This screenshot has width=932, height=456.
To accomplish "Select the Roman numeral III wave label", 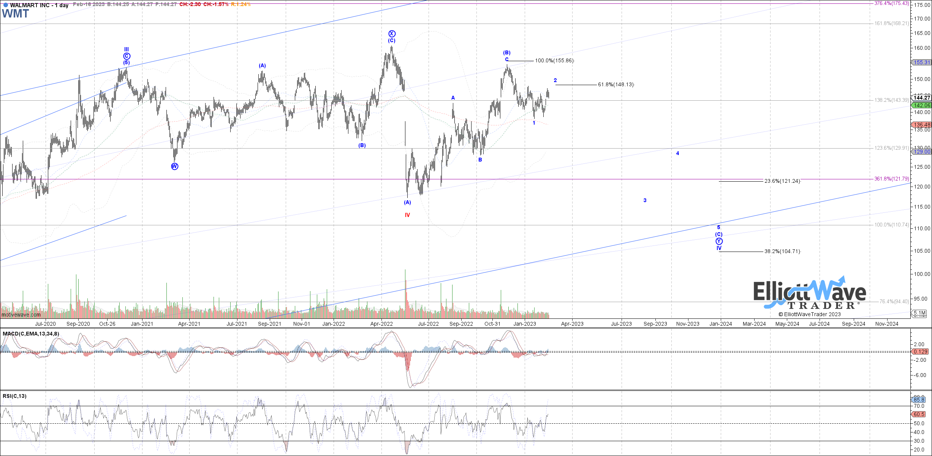I will pos(127,49).
